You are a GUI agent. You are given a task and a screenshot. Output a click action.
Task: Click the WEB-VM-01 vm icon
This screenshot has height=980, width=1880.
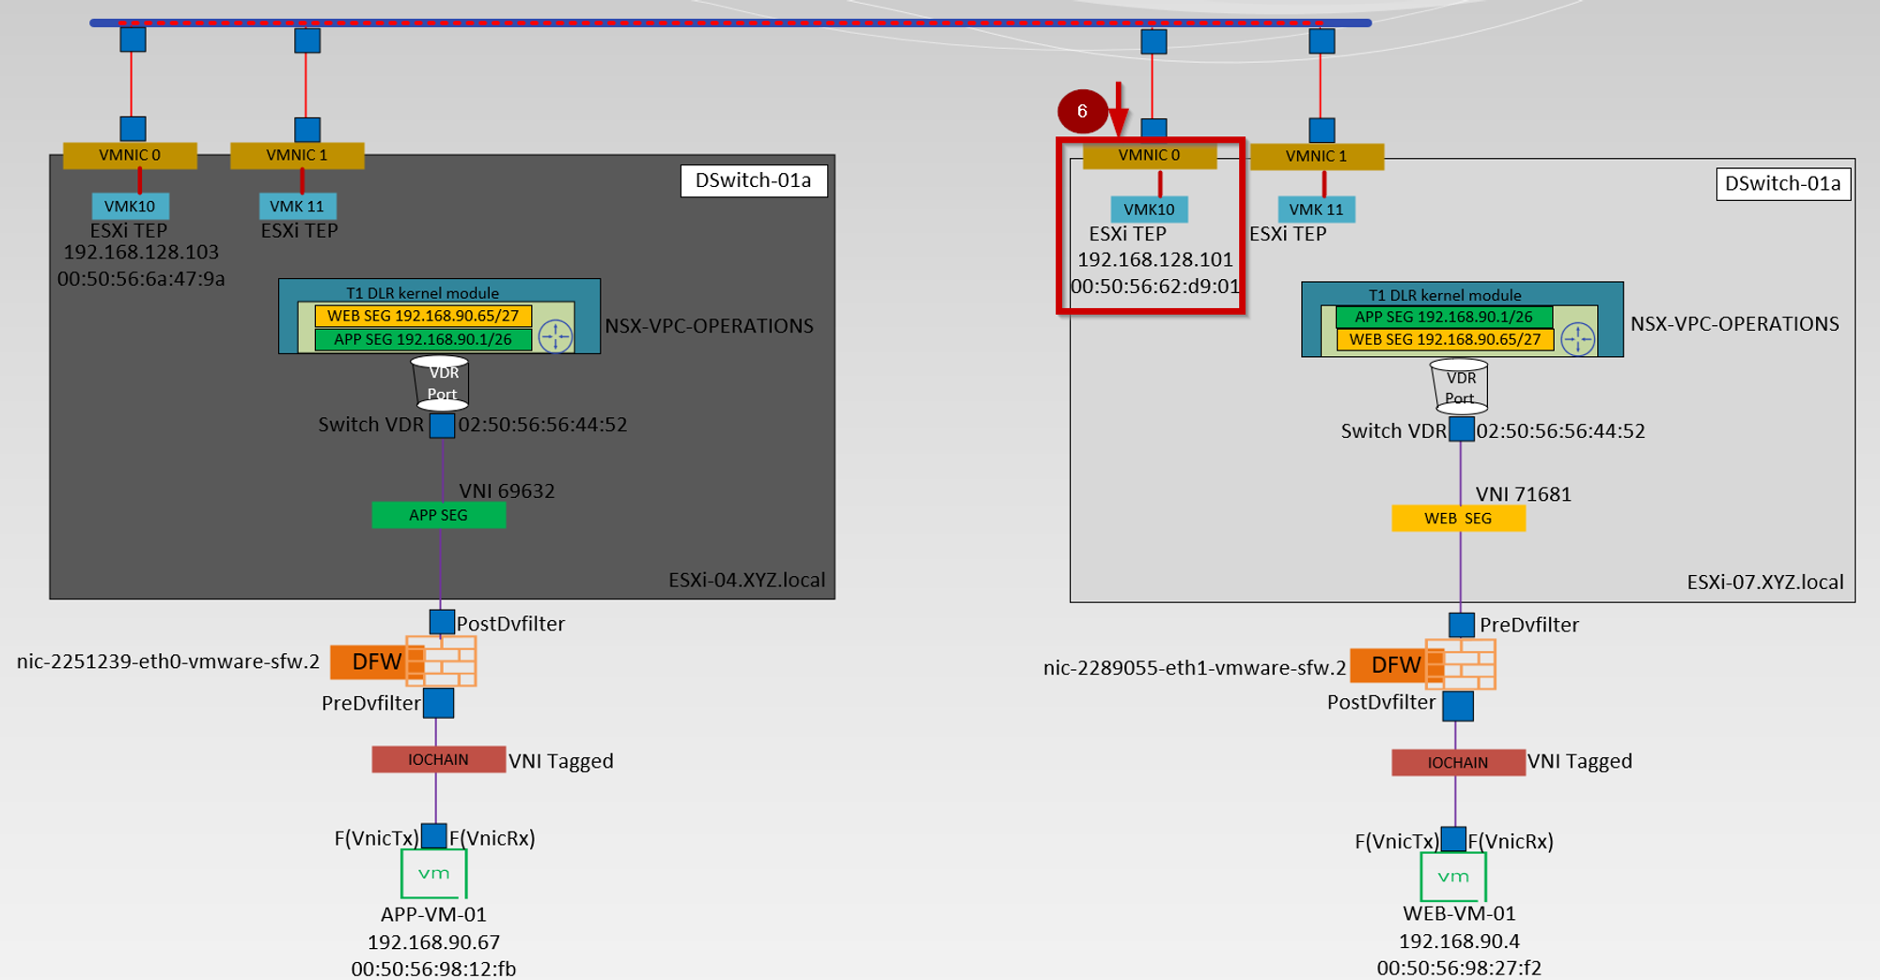[1453, 877]
